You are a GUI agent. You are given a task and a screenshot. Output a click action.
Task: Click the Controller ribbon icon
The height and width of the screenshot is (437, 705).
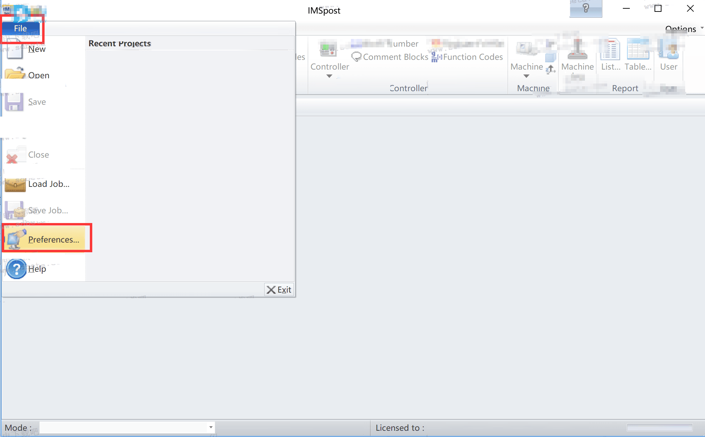point(328,50)
